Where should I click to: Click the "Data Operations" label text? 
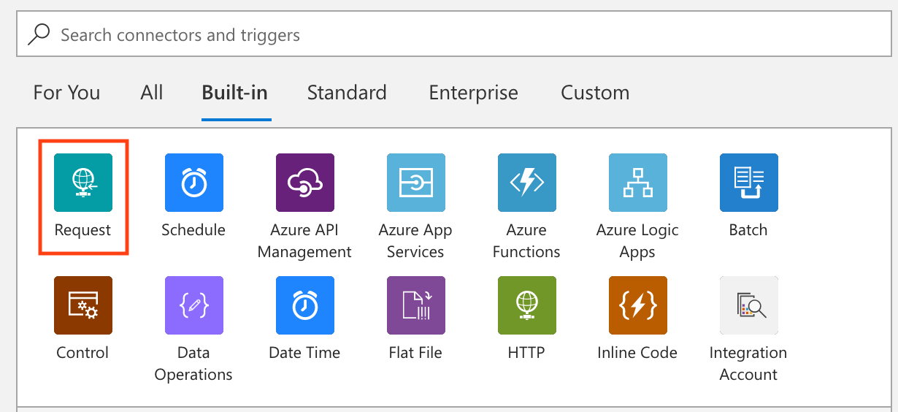193,364
